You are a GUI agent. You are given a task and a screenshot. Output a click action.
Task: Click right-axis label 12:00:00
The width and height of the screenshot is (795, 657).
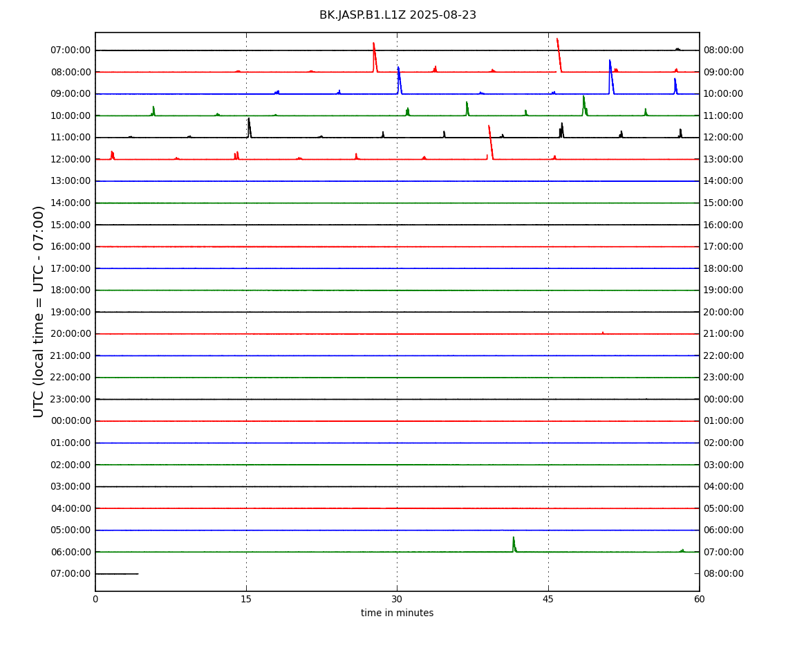tap(724, 138)
